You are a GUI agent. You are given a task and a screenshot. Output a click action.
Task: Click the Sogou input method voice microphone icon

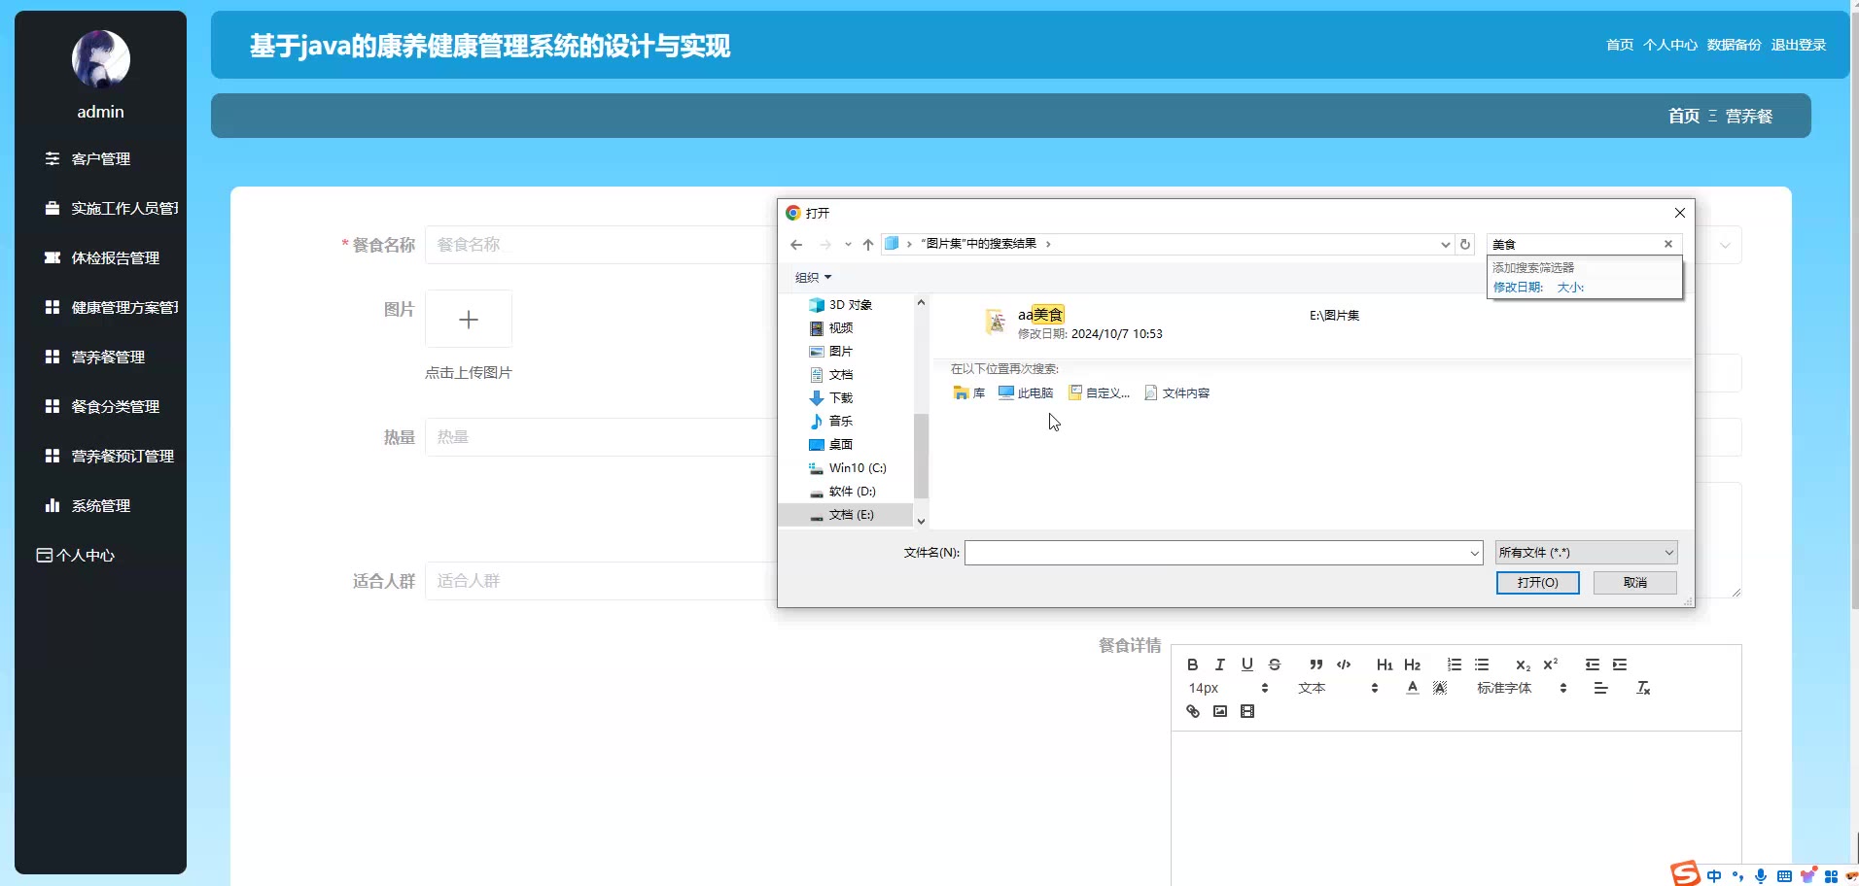coord(1761,876)
